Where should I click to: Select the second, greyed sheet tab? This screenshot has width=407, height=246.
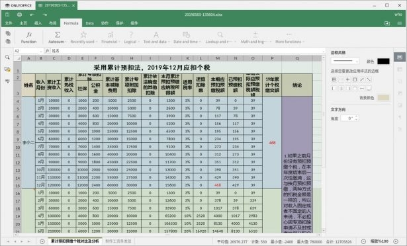pyautogui.click(x=118, y=241)
